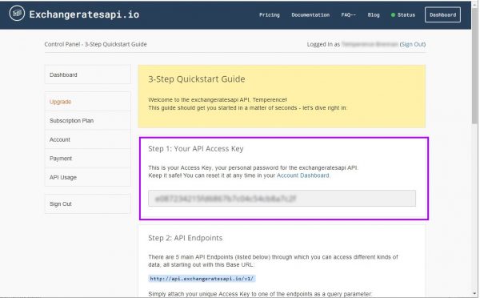480x298 pixels.
Task: Click the API access key field
Action: 282,199
